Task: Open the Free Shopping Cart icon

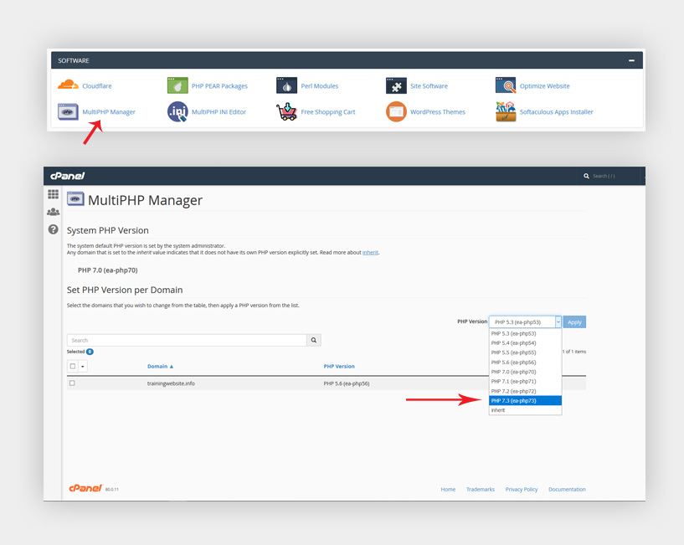Action: coord(286,111)
